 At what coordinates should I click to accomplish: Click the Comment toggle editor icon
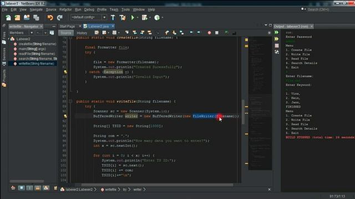(x=226, y=33)
